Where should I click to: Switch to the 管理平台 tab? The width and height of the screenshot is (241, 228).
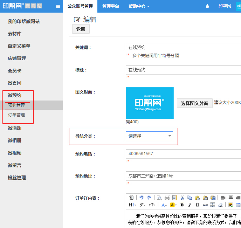pyautogui.click(x=111, y=6)
